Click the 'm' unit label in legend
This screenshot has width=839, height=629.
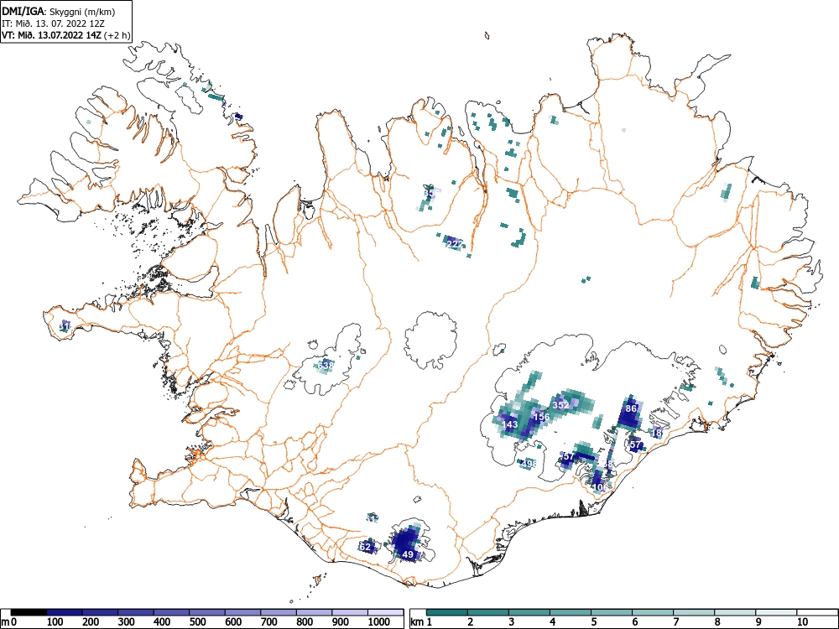point(5,622)
